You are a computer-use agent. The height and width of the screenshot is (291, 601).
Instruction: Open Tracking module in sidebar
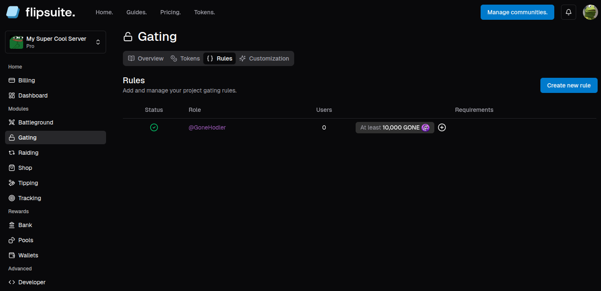pyautogui.click(x=56, y=198)
